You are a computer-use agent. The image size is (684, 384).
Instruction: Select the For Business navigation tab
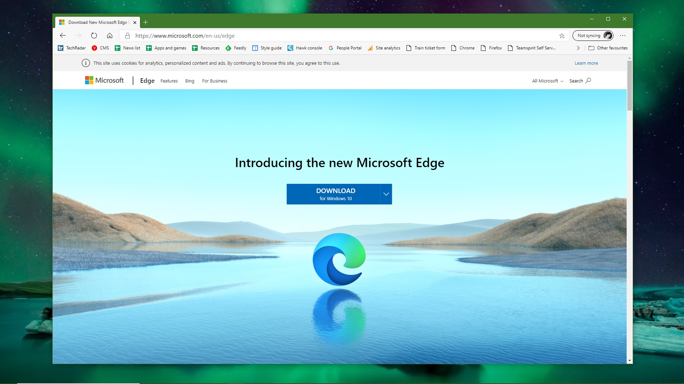(x=214, y=81)
